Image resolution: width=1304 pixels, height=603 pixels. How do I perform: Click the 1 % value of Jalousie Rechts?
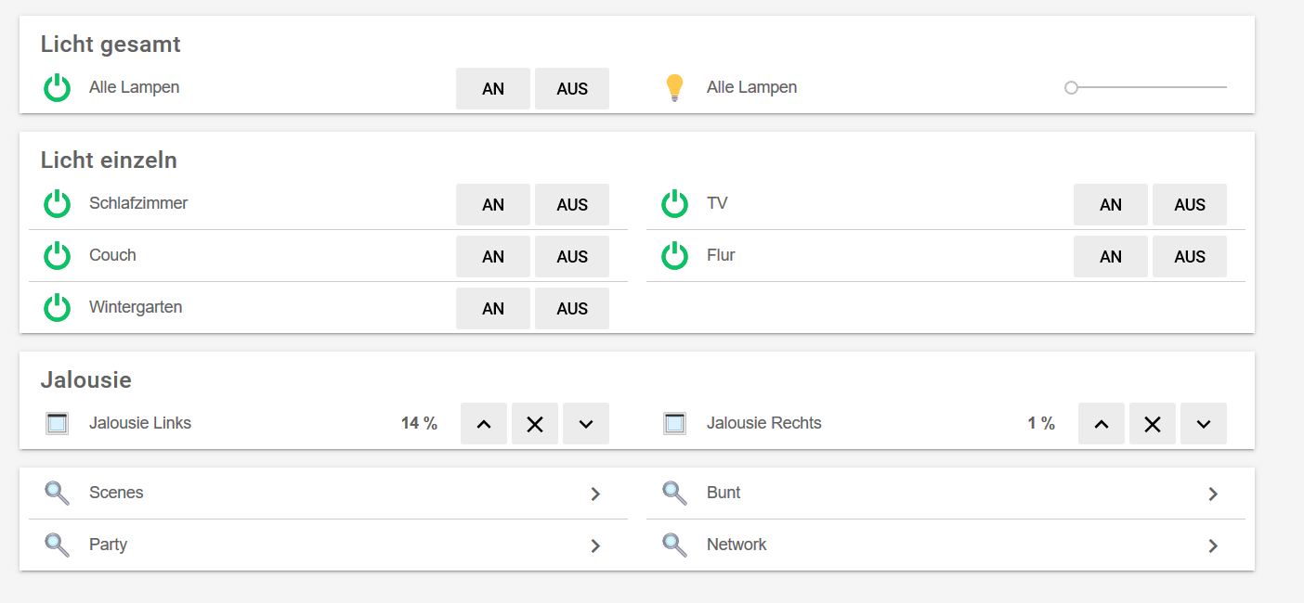point(1041,424)
